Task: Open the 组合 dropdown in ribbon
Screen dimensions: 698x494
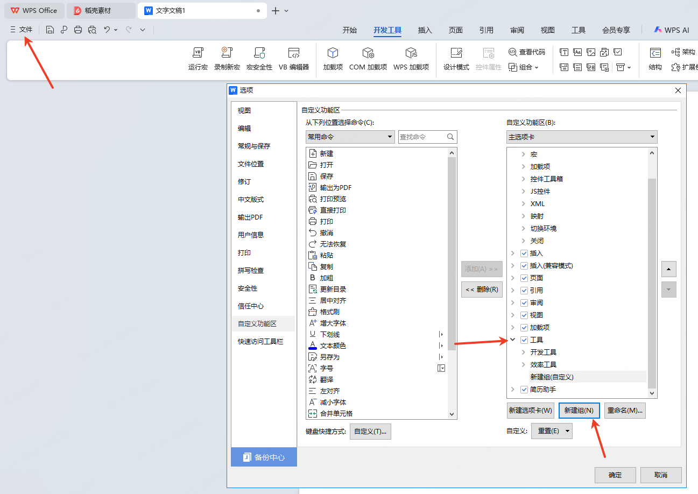Action: (x=524, y=67)
